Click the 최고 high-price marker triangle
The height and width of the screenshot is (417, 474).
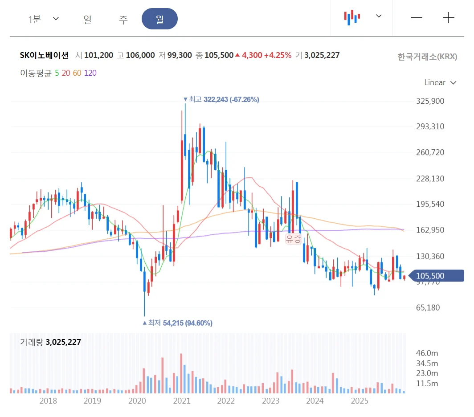click(185, 100)
